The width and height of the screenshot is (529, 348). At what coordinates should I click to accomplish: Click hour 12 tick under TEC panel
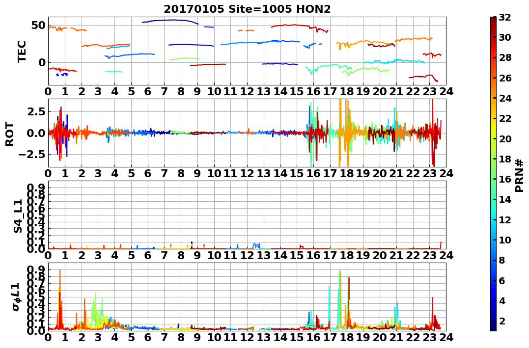pyautogui.click(x=247, y=92)
